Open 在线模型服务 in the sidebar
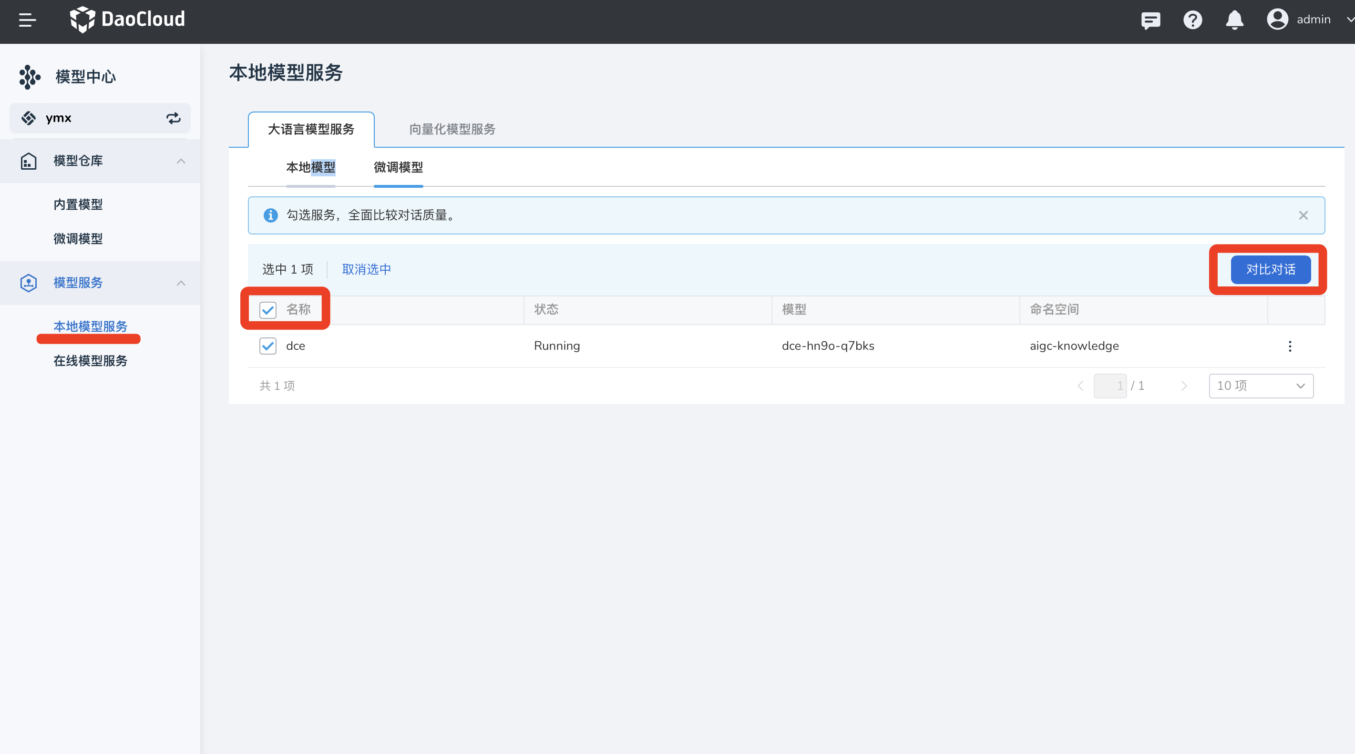1355x754 pixels. [x=91, y=361]
